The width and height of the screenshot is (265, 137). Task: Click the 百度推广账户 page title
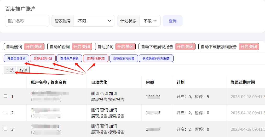[x=20, y=9]
